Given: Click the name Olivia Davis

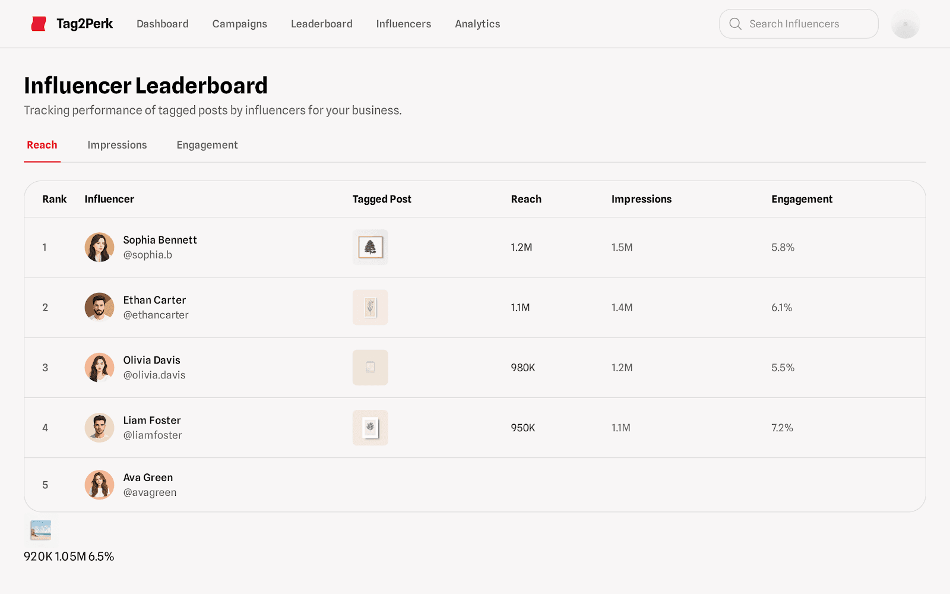Looking at the screenshot, I should (x=151, y=360).
